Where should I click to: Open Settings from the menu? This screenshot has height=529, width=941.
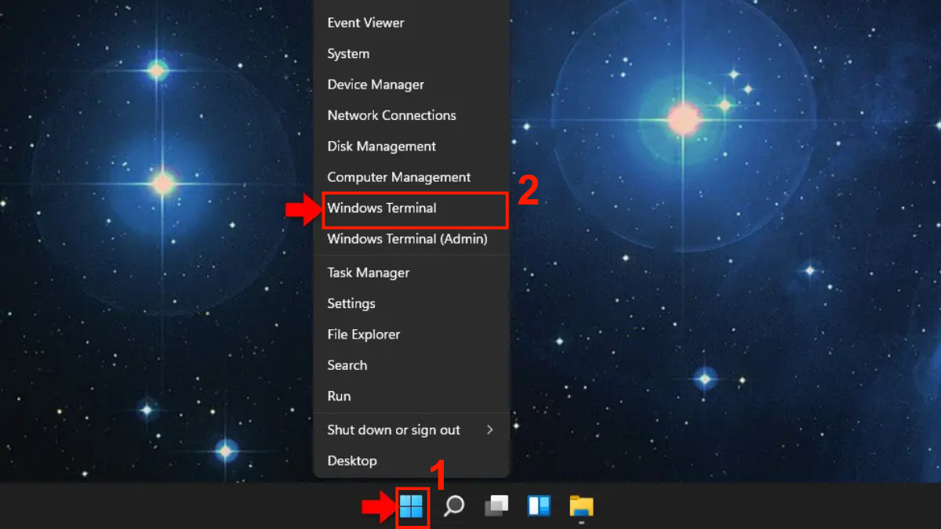coord(412,303)
